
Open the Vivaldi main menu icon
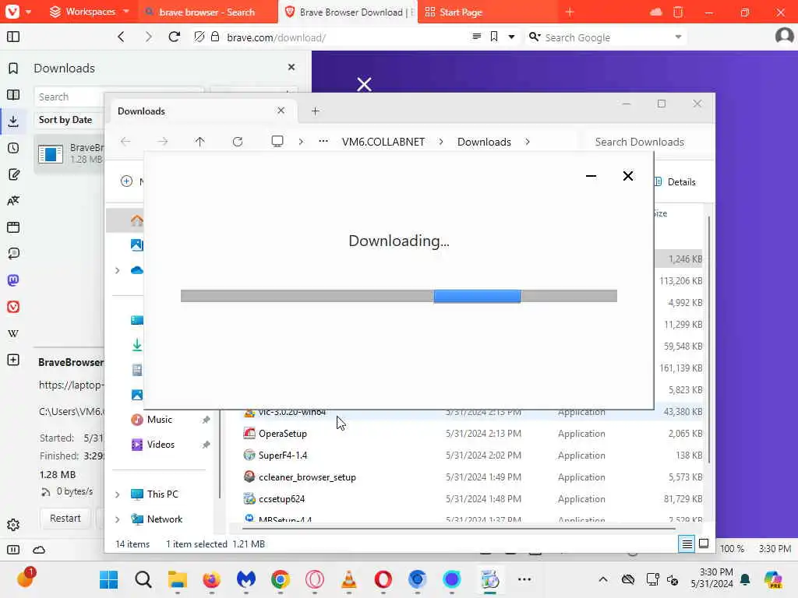[x=12, y=11]
